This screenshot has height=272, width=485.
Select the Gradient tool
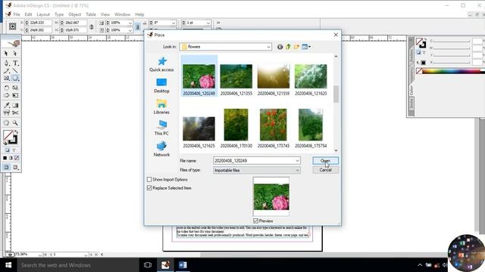point(15,106)
